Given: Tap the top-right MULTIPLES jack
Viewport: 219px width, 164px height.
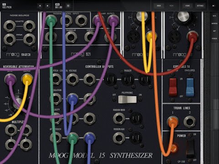Looking at the screenshot, I should [x=26, y=130].
